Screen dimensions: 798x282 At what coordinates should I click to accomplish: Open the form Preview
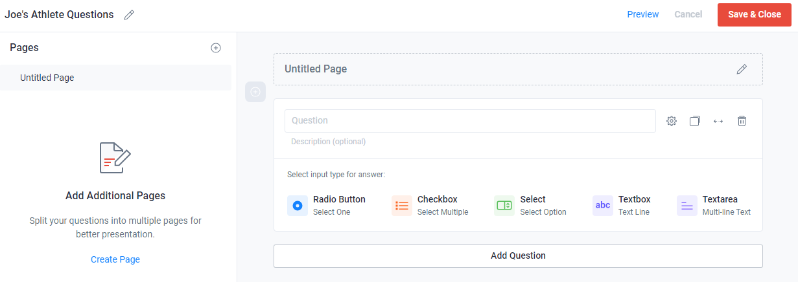(x=643, y=14)
